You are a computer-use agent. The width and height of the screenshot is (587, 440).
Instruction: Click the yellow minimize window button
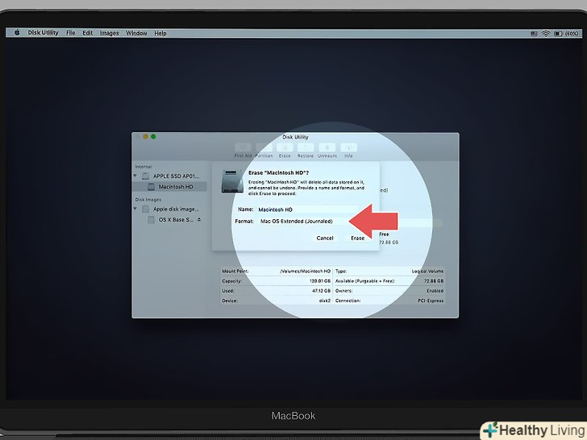click(145, 136)
